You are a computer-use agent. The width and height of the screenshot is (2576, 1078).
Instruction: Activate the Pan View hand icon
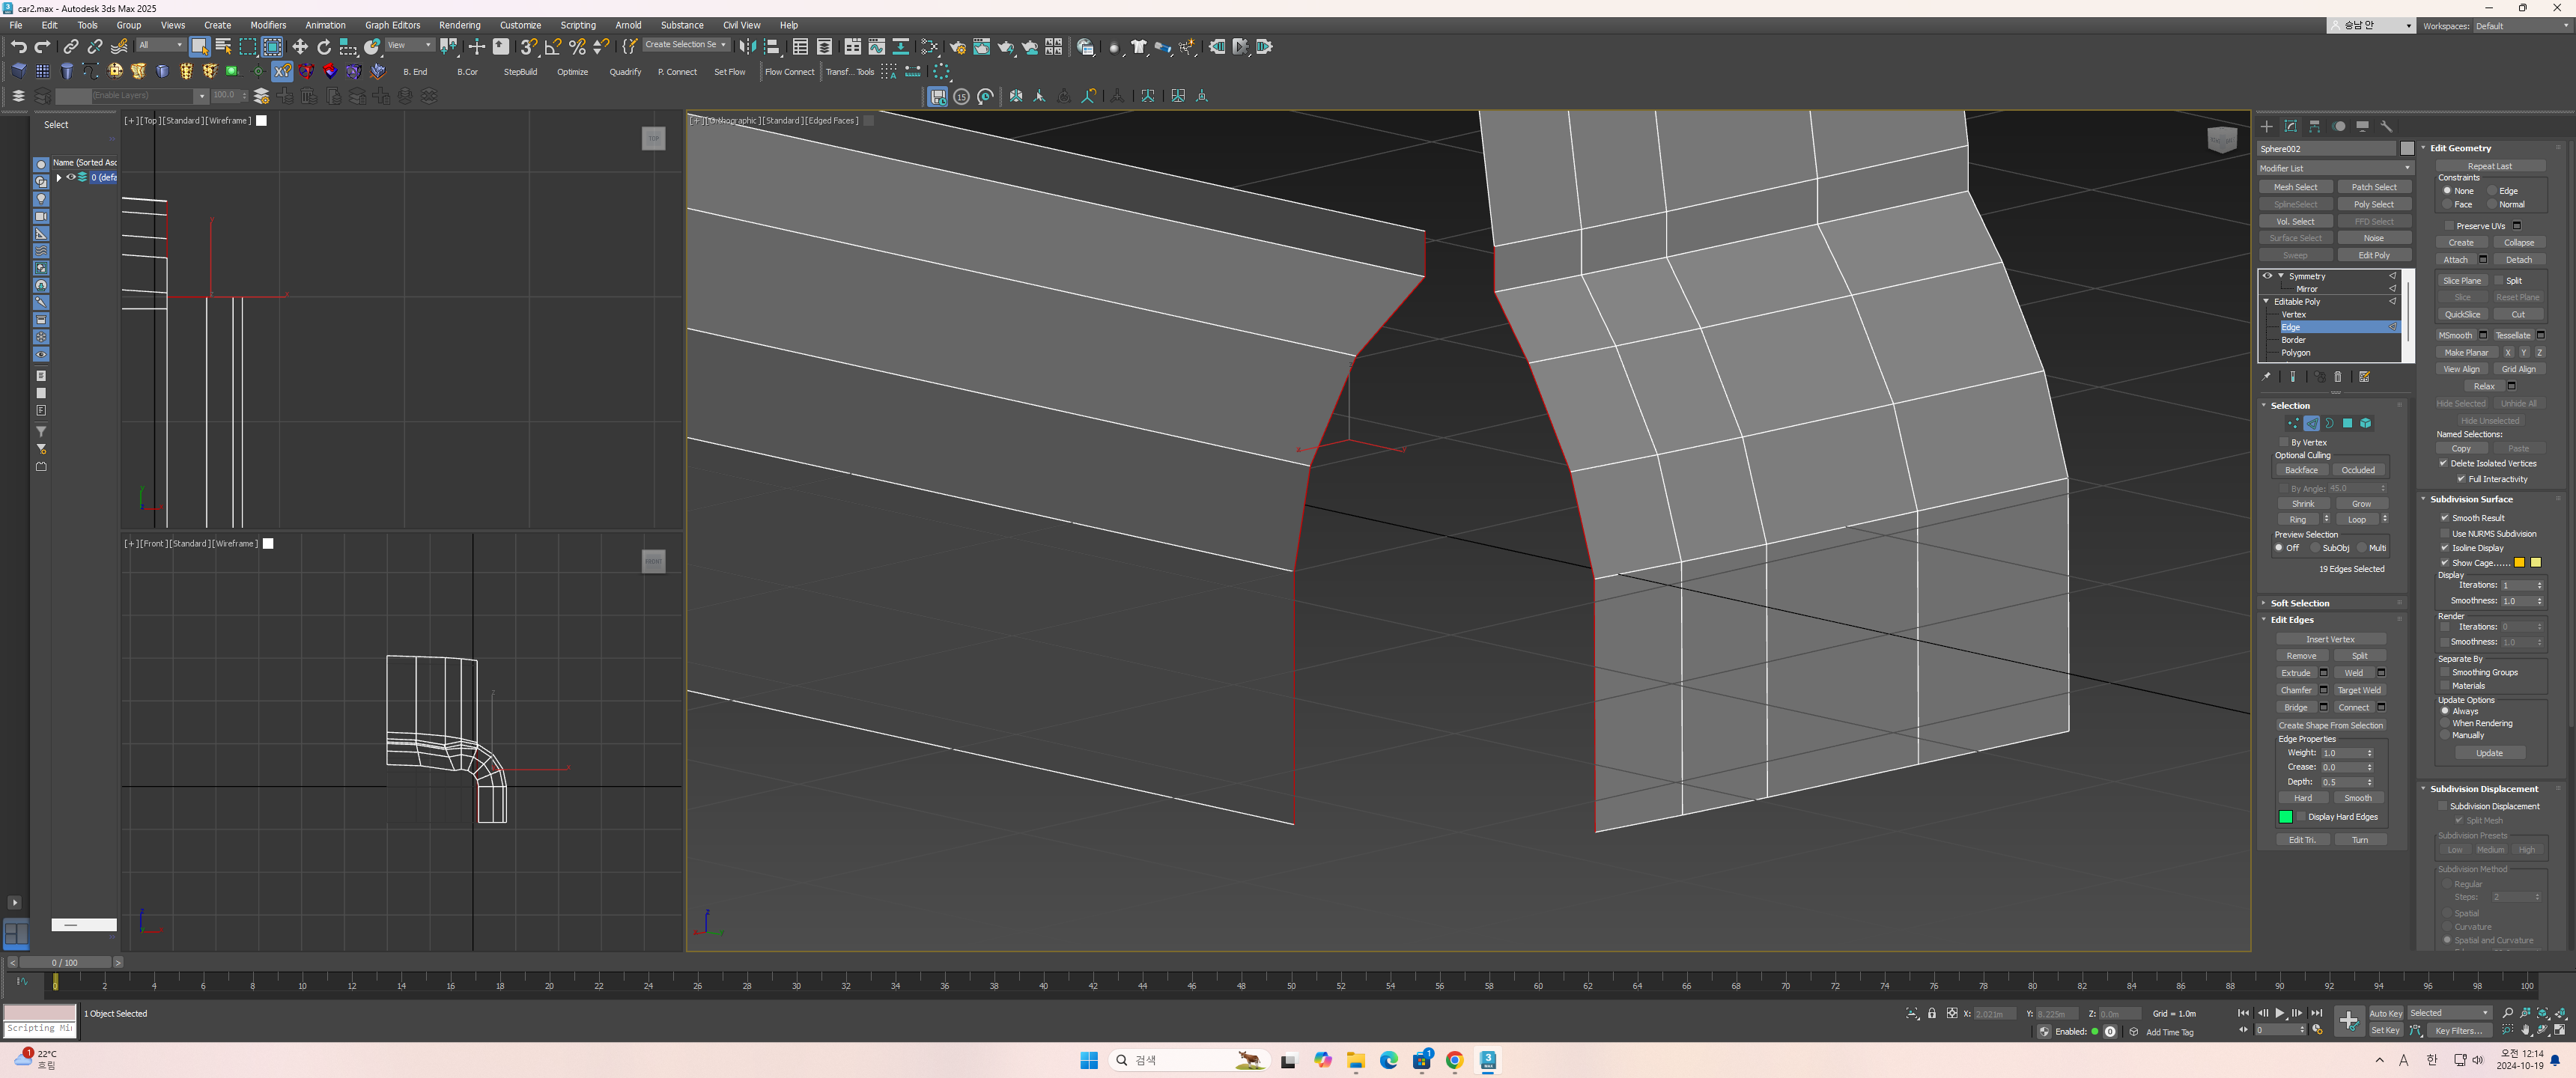pos(2526,1030)
